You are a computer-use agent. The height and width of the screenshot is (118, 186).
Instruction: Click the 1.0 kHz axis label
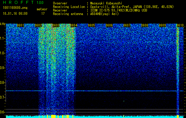click(3, 53)
